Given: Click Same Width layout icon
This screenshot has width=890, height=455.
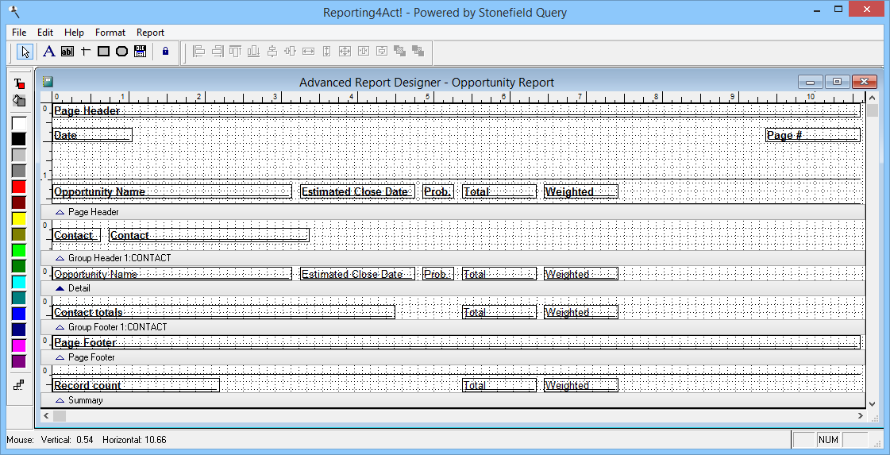Looking at the screenshot, I should pyautogui.click(x=308, y=51).
